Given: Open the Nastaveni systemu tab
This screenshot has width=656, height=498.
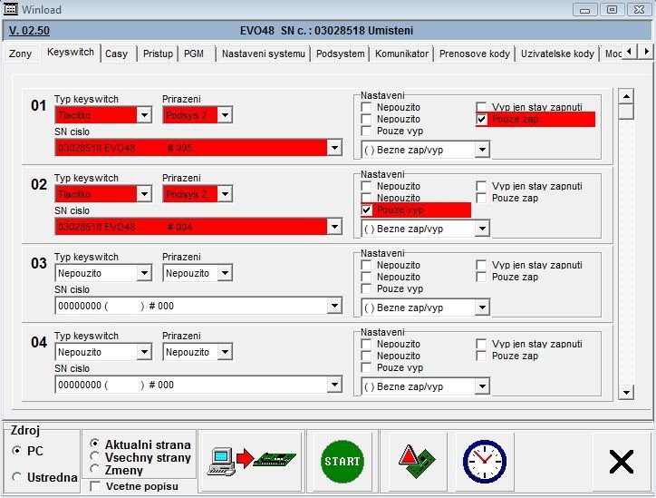Looking at the screenshot, I should [x=263, y=54].
